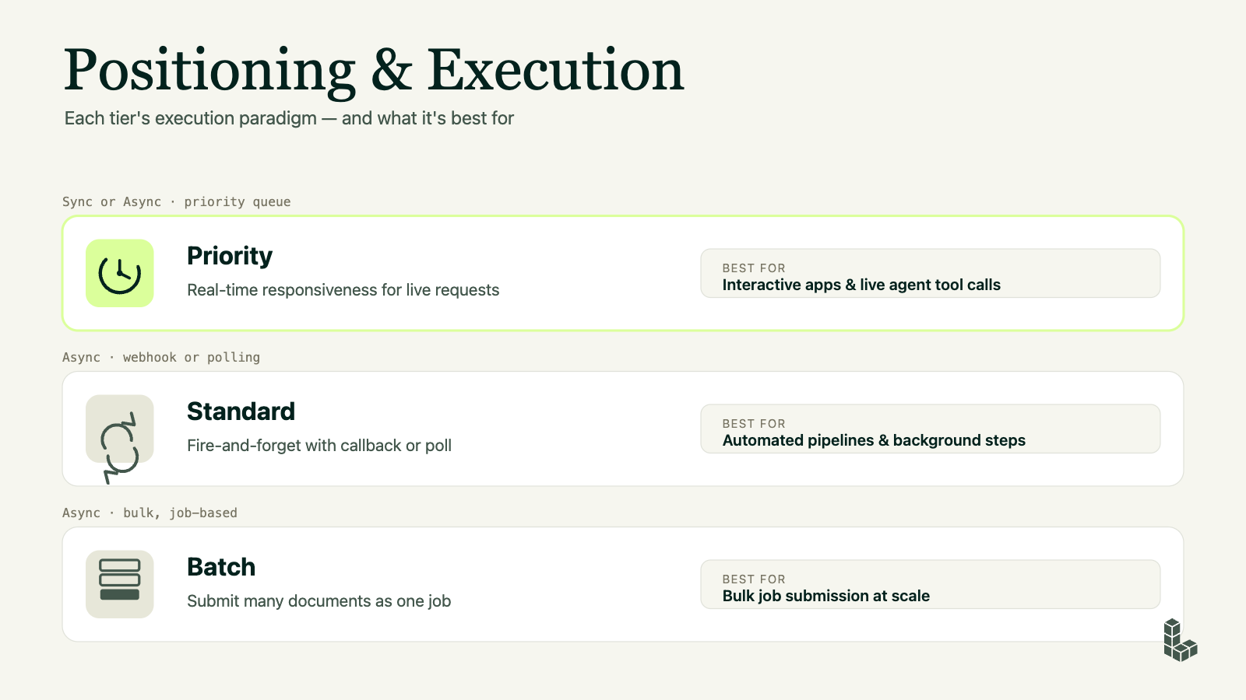Click the BEST FOR label in Priority card
The image size is (1246, 700).
pos(754,268)
